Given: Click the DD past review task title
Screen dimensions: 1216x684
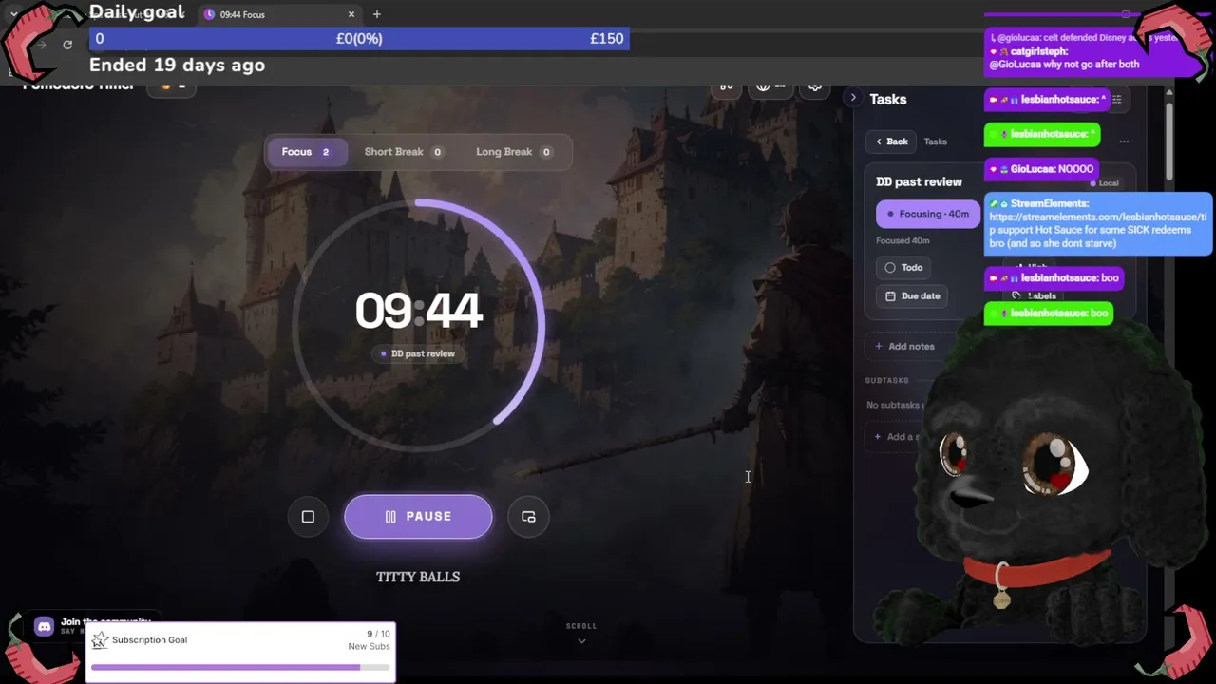Looking at the screenshot, I should 919,181.
